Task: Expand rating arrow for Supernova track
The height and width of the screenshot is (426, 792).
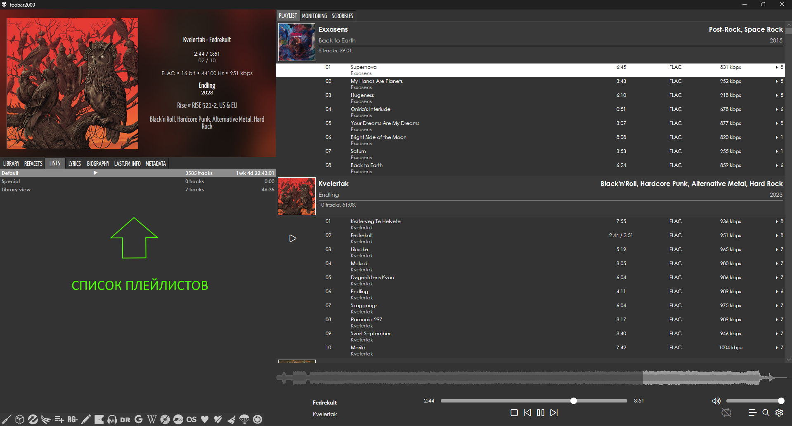Action: coord(777,67)
